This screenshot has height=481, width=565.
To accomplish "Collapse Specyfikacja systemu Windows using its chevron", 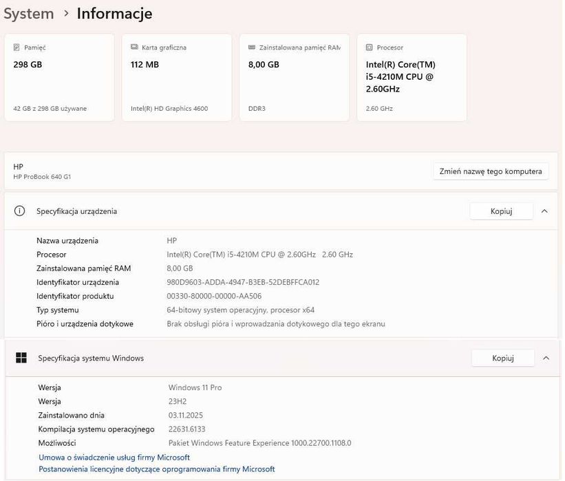I will tap(546, 358).
